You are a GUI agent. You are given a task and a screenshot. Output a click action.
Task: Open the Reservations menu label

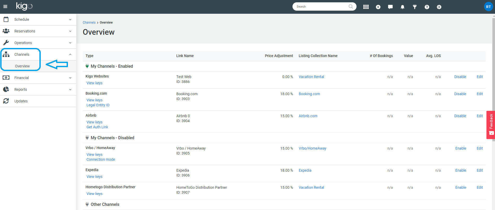pyautogui.click(x=25, y=31)
